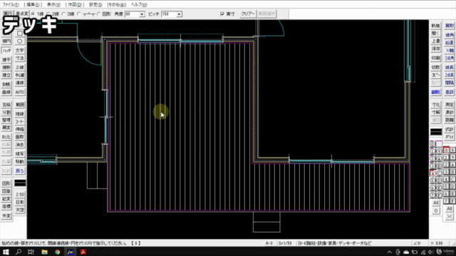Select the rectangle □ drawing tool
456x256 pixels.
[x=20, y=33]
